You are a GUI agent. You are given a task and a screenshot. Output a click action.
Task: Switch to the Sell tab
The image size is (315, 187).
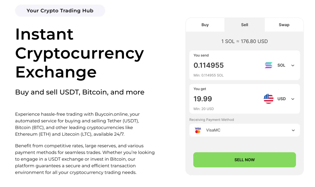245,25
